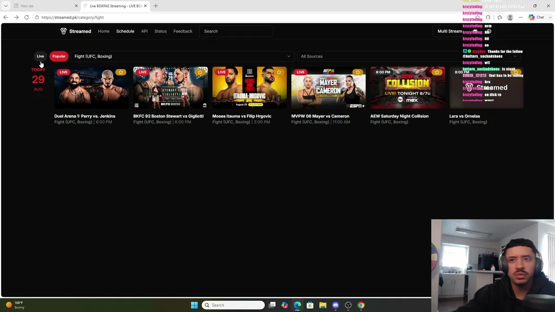
Task: Click the site lock icon in address bar
Action: pos(37,17)
